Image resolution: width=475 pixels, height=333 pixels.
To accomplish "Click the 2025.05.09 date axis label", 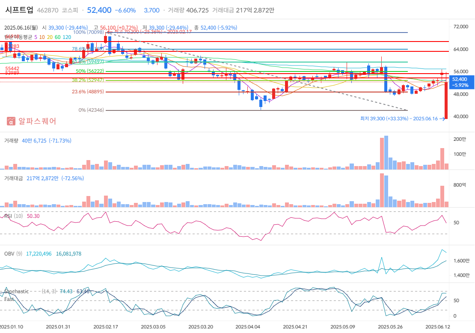I will coord(343,327).
